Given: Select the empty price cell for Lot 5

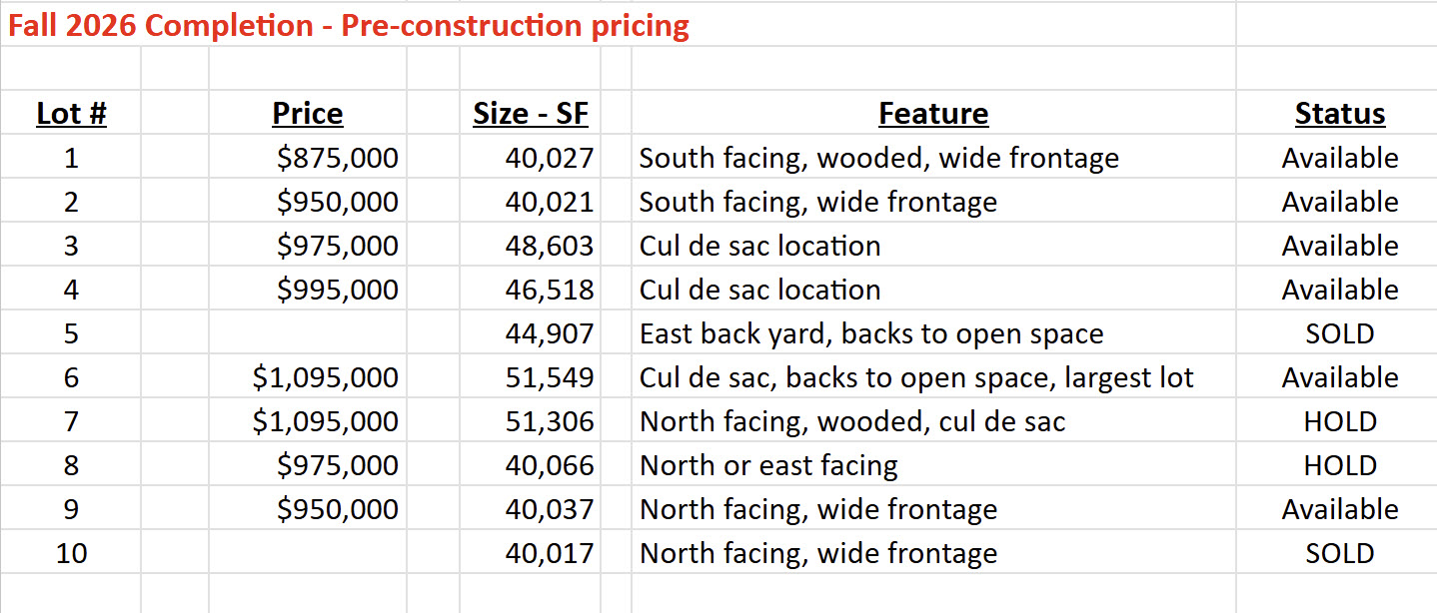Looking at the screenshot, I should (307, 333).
